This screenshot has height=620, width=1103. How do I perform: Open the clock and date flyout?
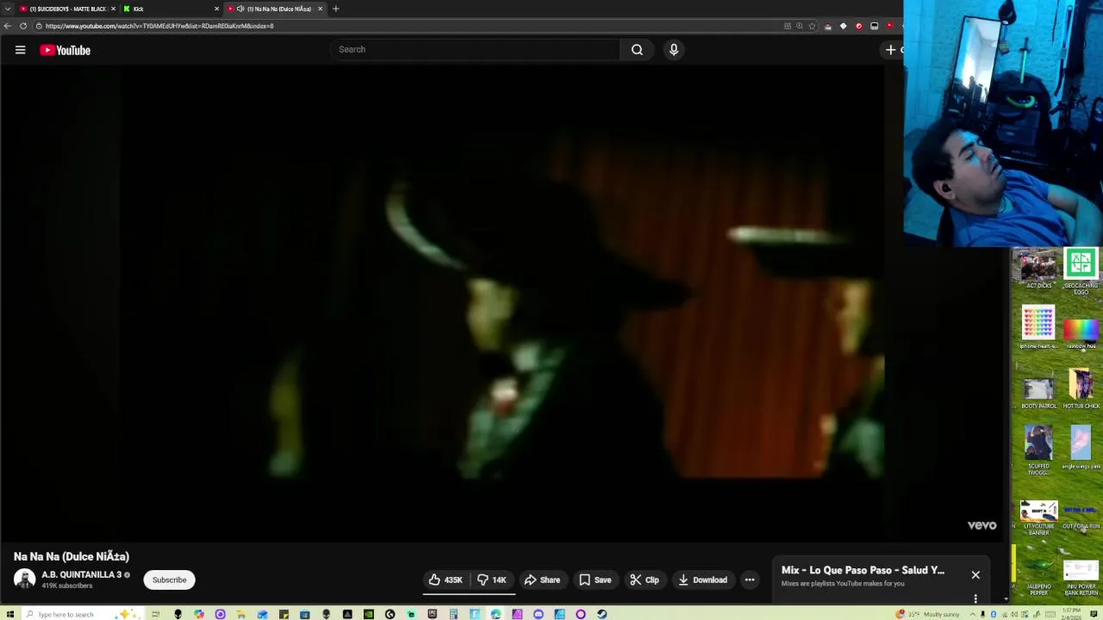coord(1071,614)
